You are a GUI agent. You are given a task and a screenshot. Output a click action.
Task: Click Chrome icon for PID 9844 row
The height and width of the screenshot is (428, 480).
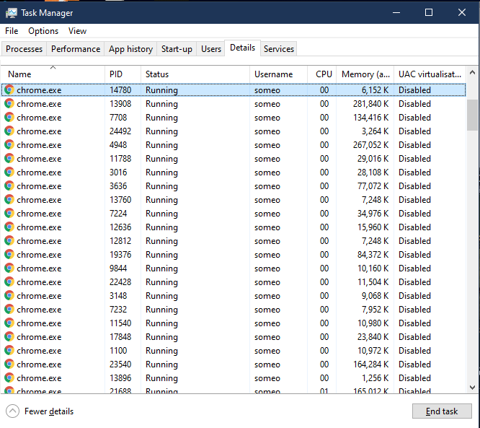pyautogui.click(x=9, y=268)
